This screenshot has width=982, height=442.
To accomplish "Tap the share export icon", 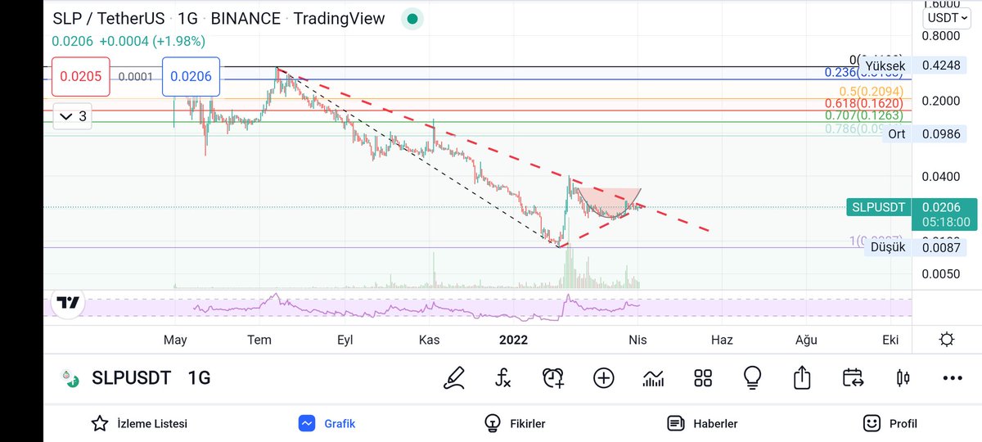I will (802, 377).
